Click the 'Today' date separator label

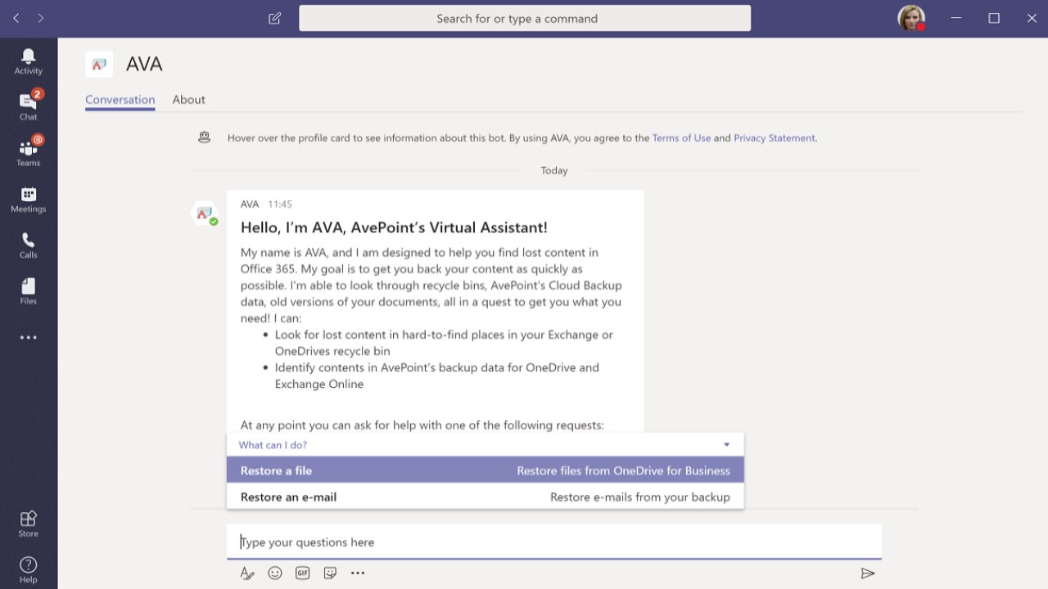554,170
